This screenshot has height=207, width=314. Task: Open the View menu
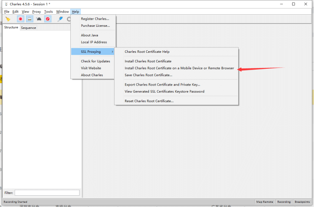pos(25,12)
